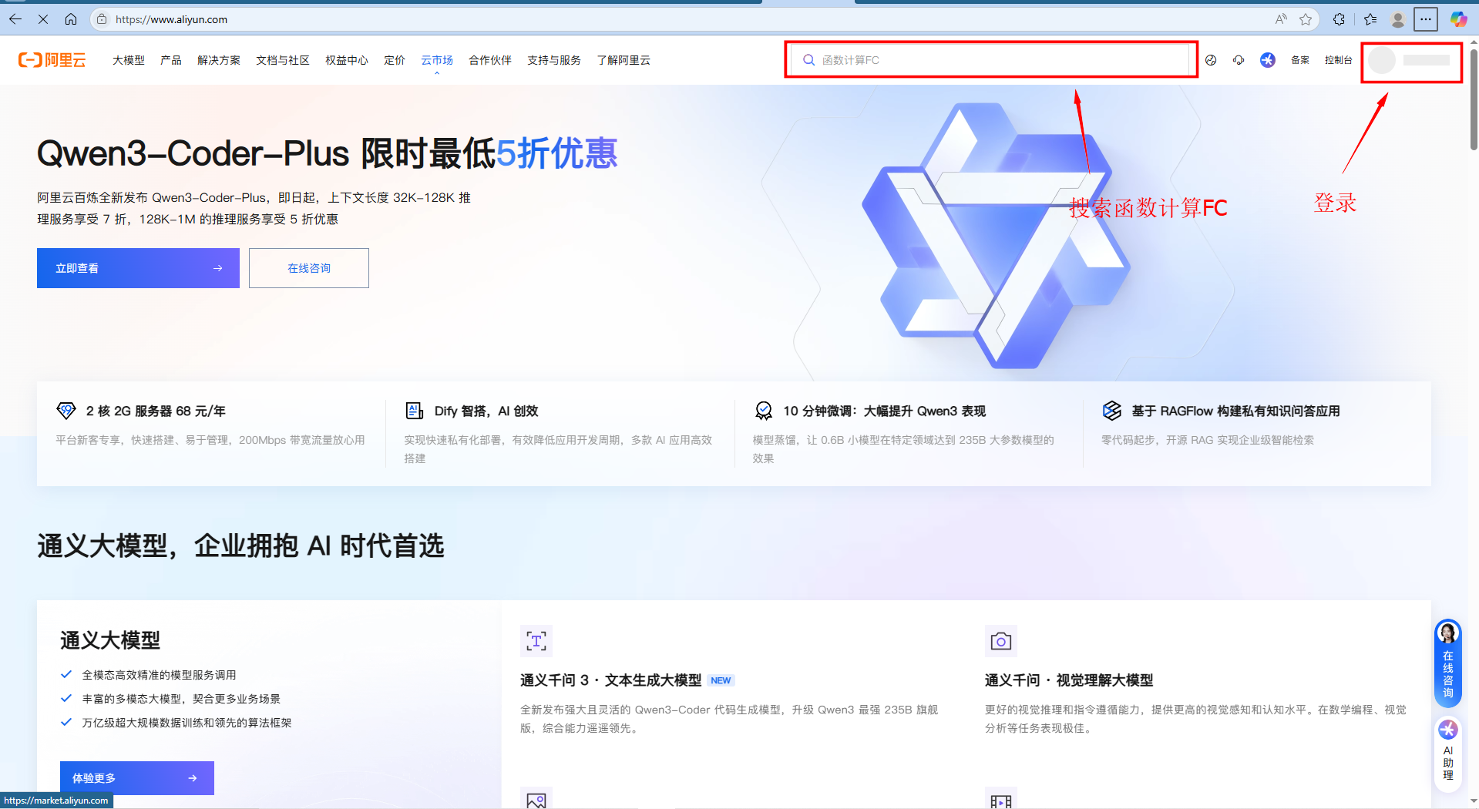This screenshot has width=1479, height=809.
Task: Click the magnifier search icon
Action: pyautogui.click(x=808, y=60)
